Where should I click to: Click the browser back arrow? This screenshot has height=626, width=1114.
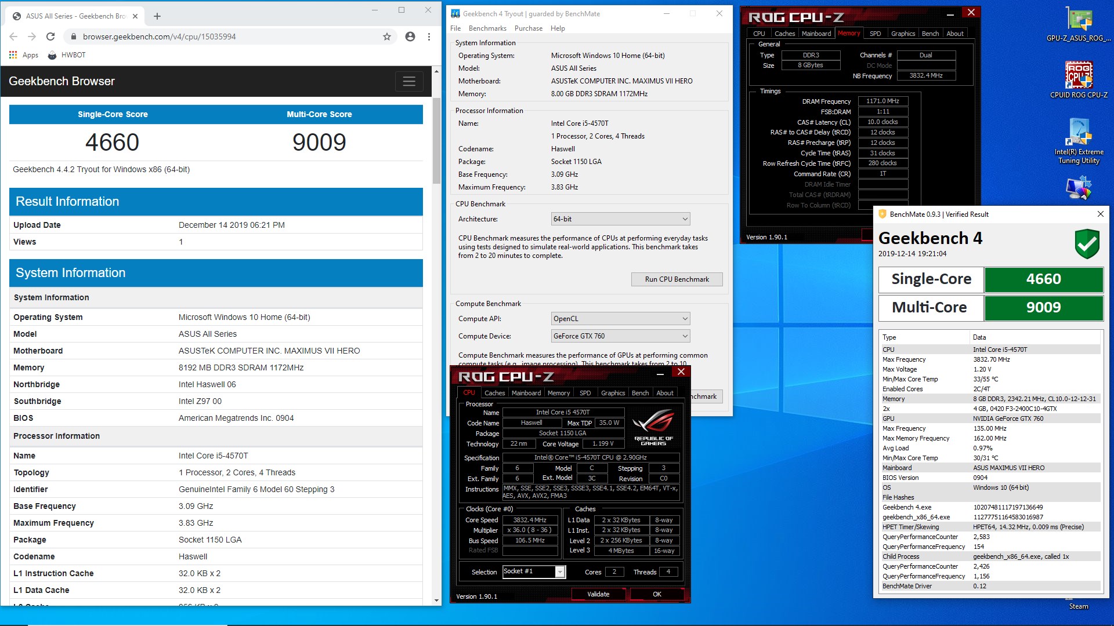13,37
